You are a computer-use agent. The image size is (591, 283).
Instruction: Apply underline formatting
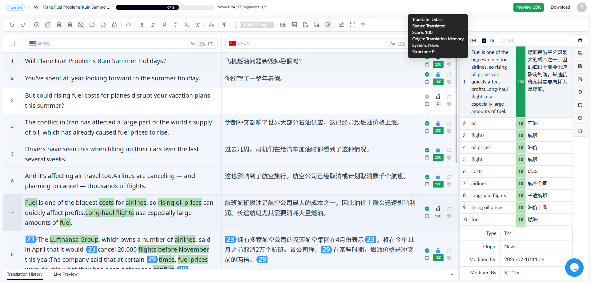[164, 25]
